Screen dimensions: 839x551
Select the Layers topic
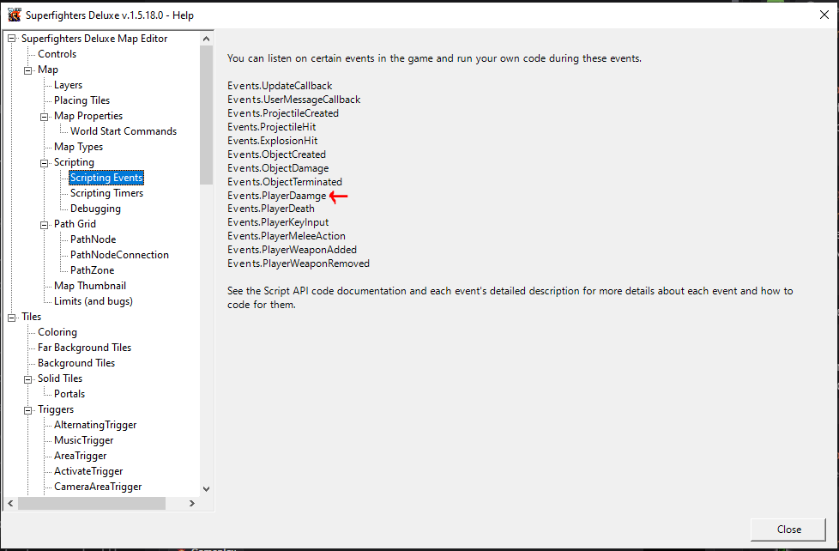tap(68, 85)
